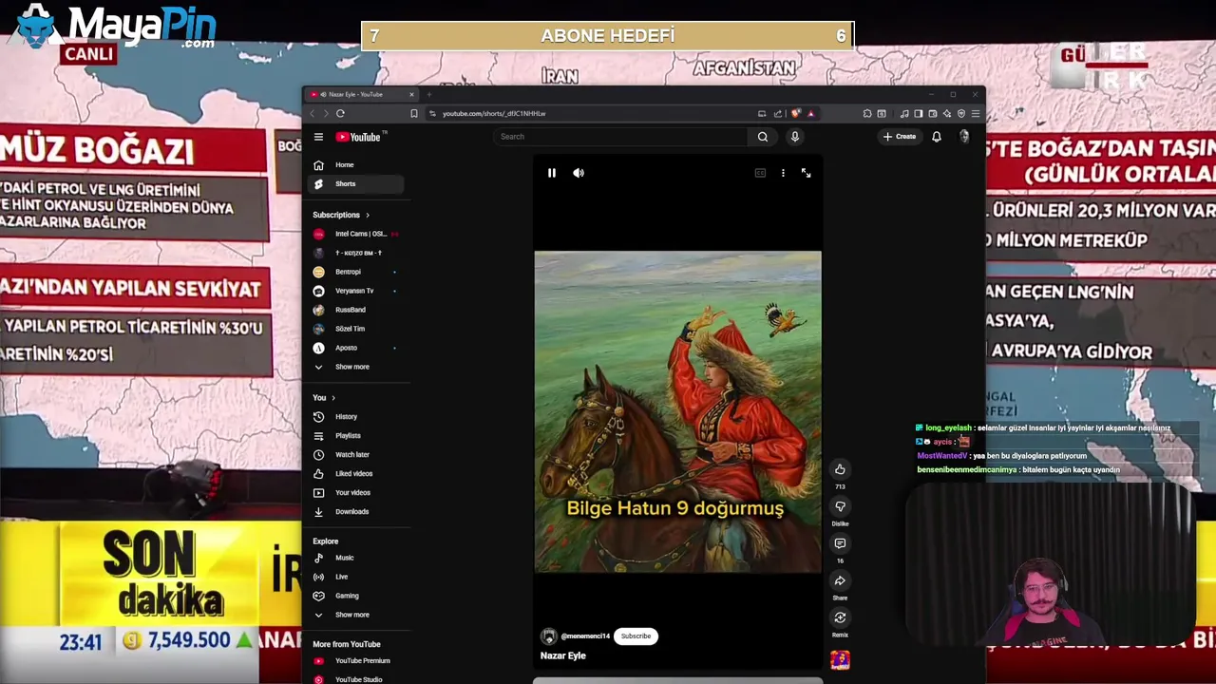
Task: Open the @menemenci14 channel link
Action: [x=585, y=636]
